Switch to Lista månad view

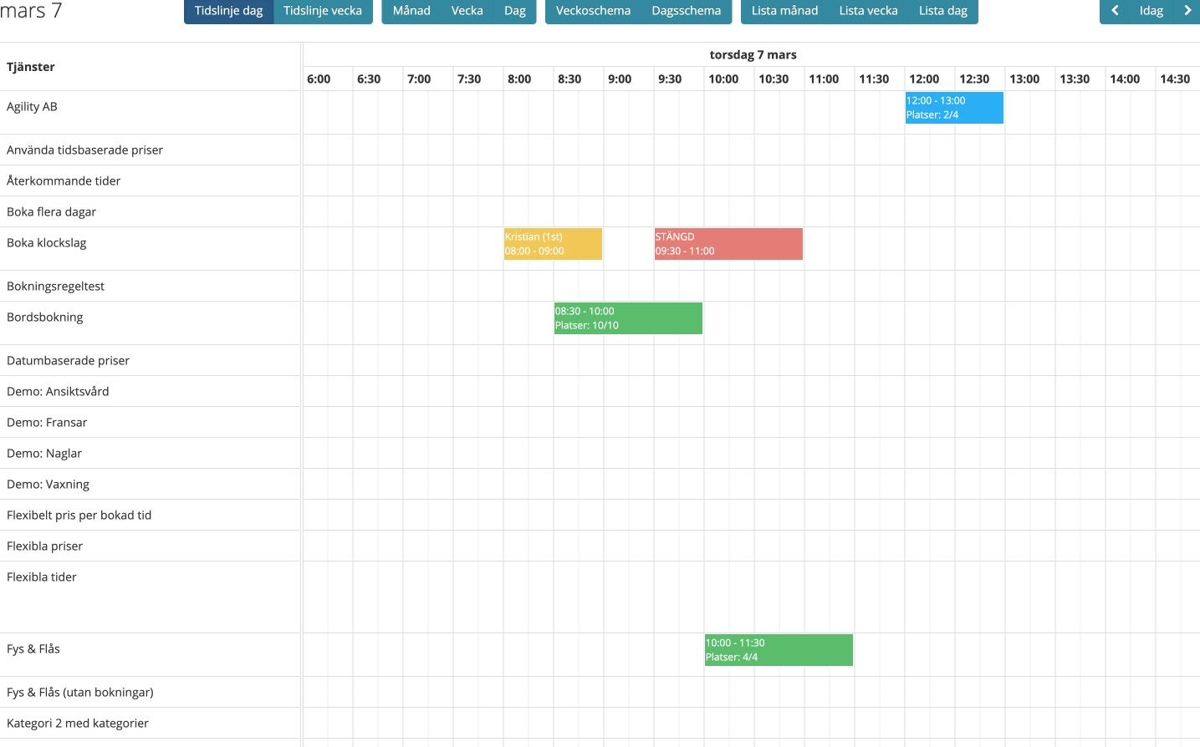click(x=784, y=11)
